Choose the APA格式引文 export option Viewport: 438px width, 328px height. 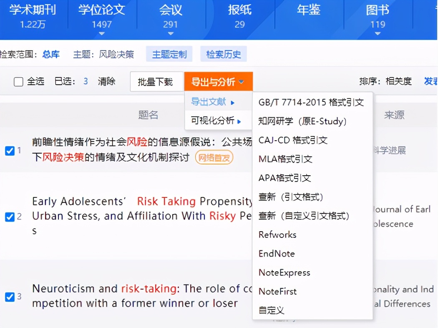click(285, 178)
